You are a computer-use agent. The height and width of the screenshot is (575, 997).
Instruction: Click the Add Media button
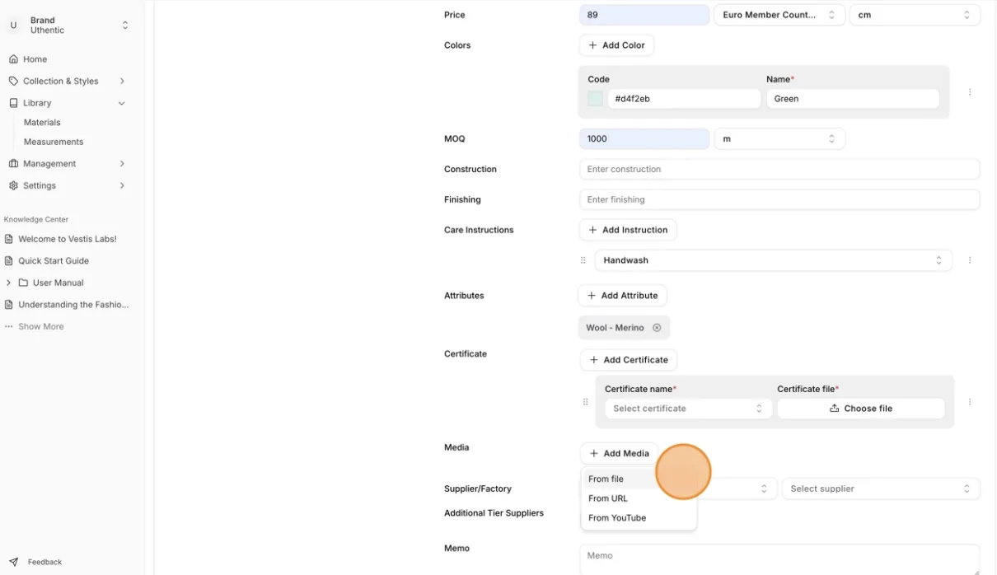[619, 453]
